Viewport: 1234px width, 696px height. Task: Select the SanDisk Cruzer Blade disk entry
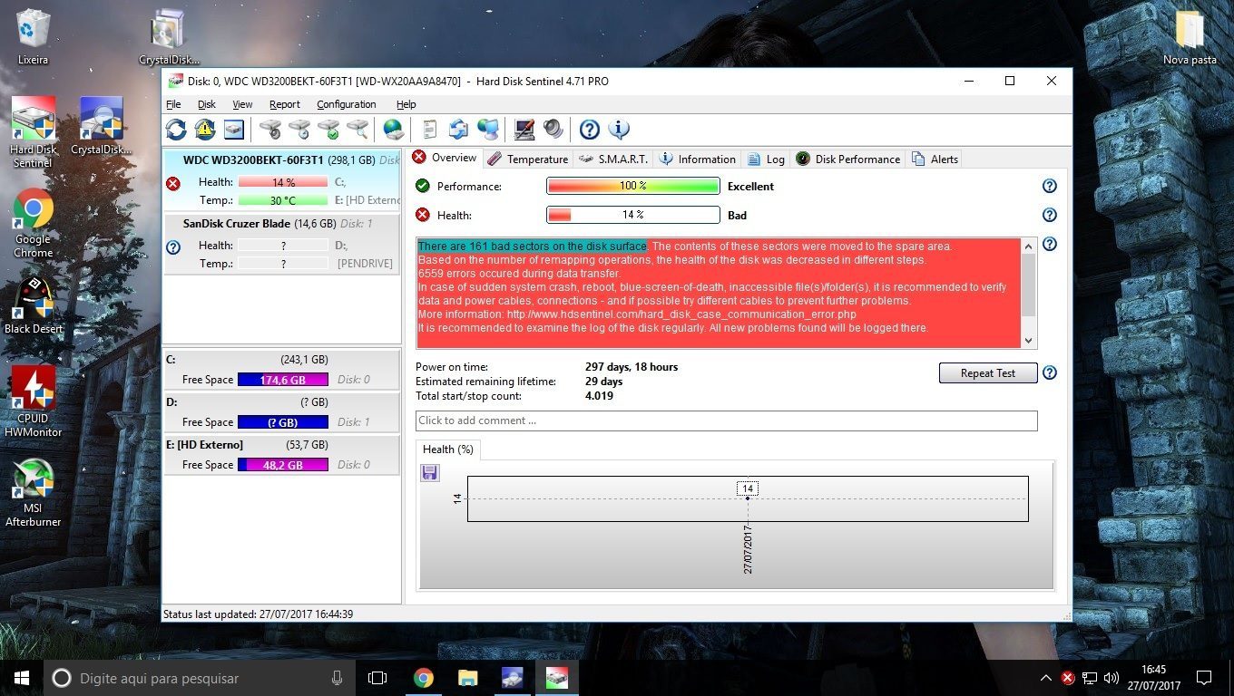281,244
